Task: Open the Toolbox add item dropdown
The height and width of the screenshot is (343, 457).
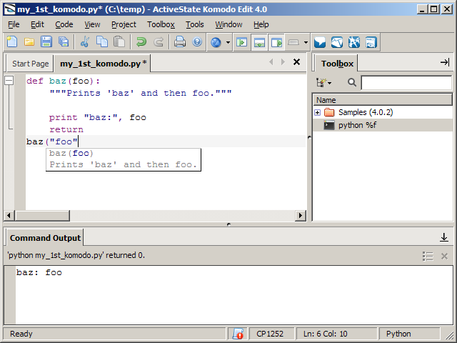Action: pos(323,83)
